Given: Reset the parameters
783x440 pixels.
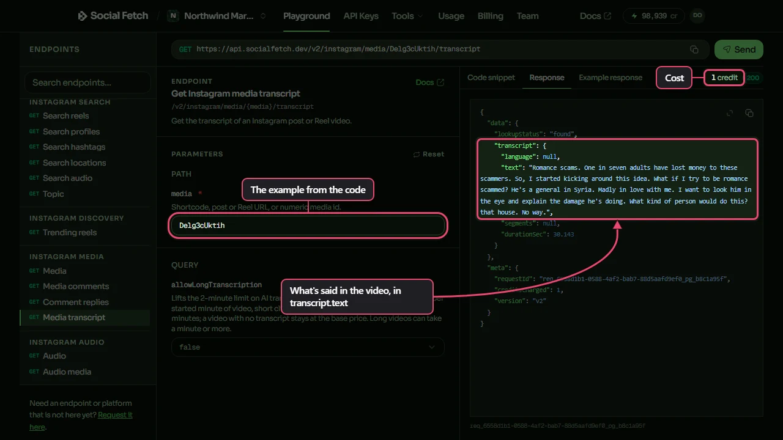Looking at the screenshot, I should (429, 154).
